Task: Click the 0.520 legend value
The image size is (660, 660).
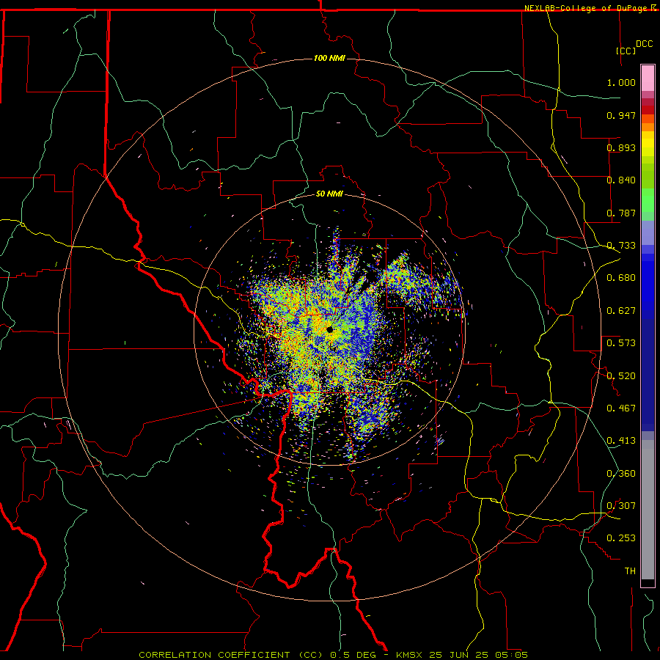Action: click(621, 376)
